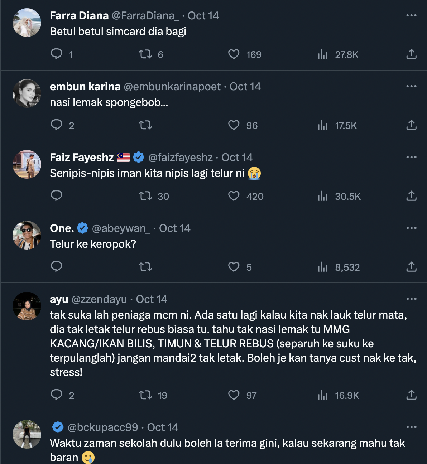The width and height of the screenshot is (427, 464).
Task: Open ayu's profile avatar
Action: (x=27, y=306)
